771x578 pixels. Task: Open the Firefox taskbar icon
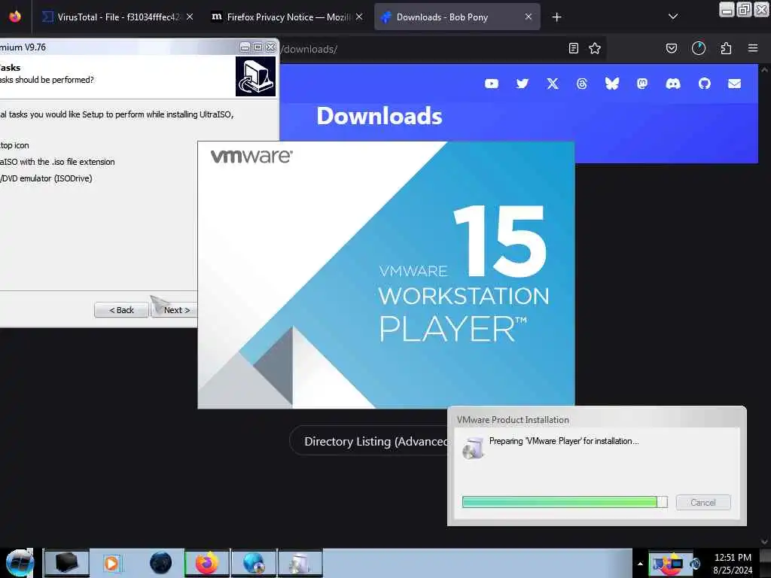coord(207,563)
